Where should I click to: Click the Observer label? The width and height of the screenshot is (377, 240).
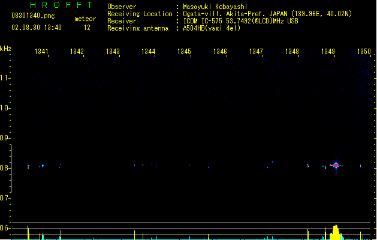(122, 7)
